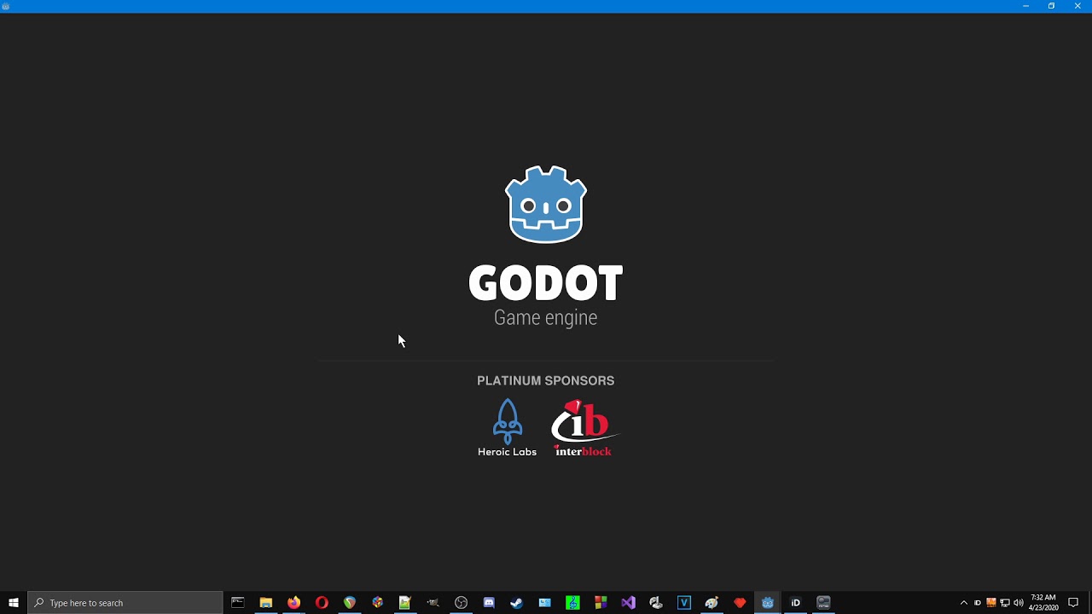Image resolution: width=1092 pixels, height=614 pixels.
Task: Switch to the Godot taskbar icon
Action: 768,603
